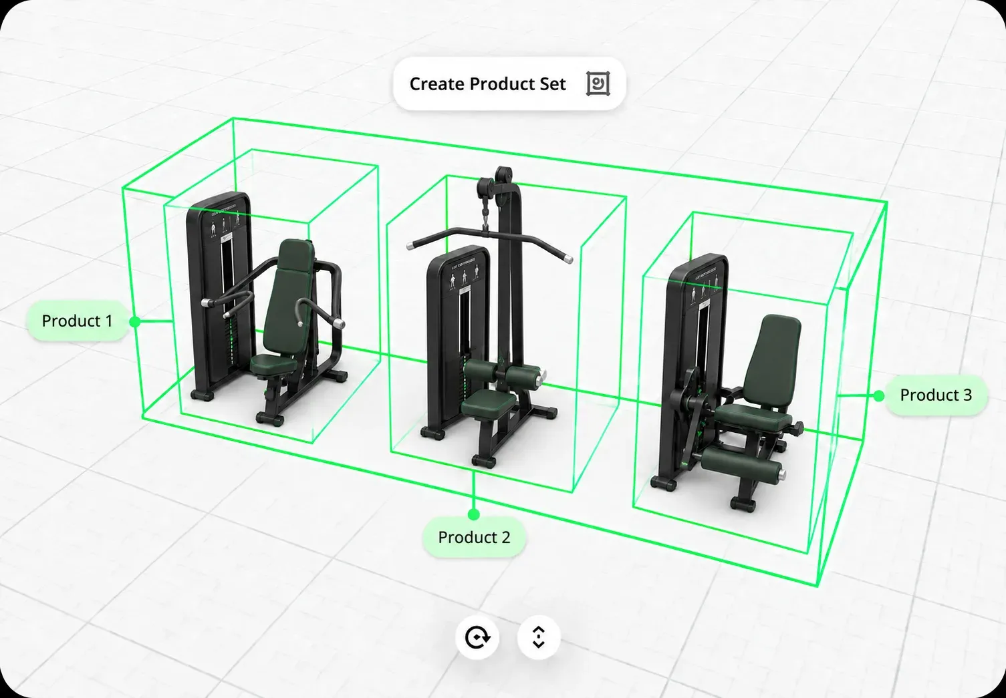Click the vertical move arrows icon button

[538, 637]
